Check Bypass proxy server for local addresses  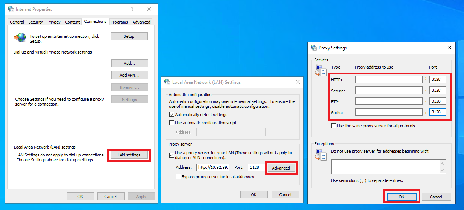pyautogui.click(x=179, y=177)
